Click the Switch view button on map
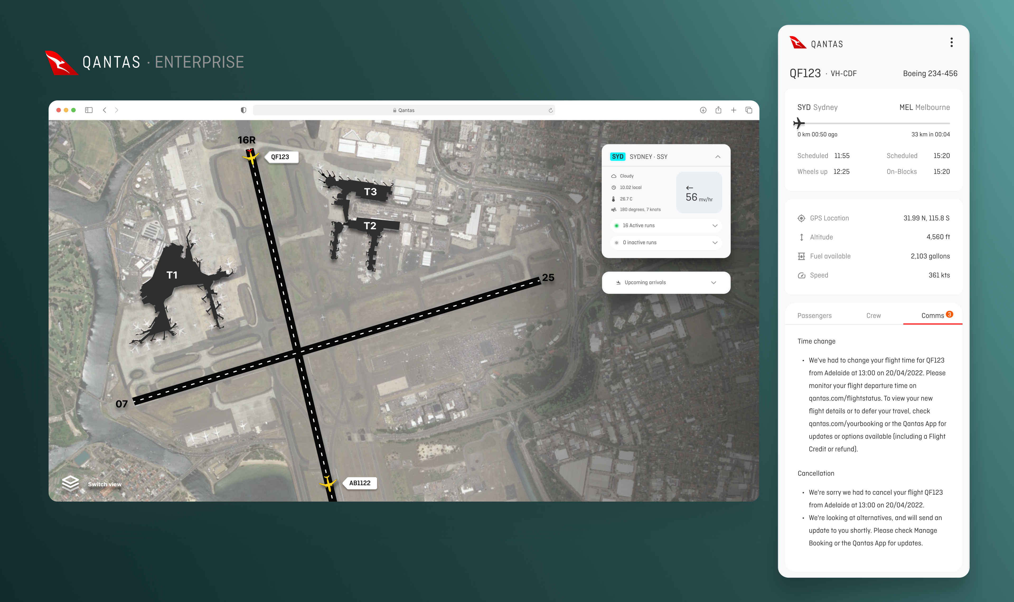 coord(105,484)
